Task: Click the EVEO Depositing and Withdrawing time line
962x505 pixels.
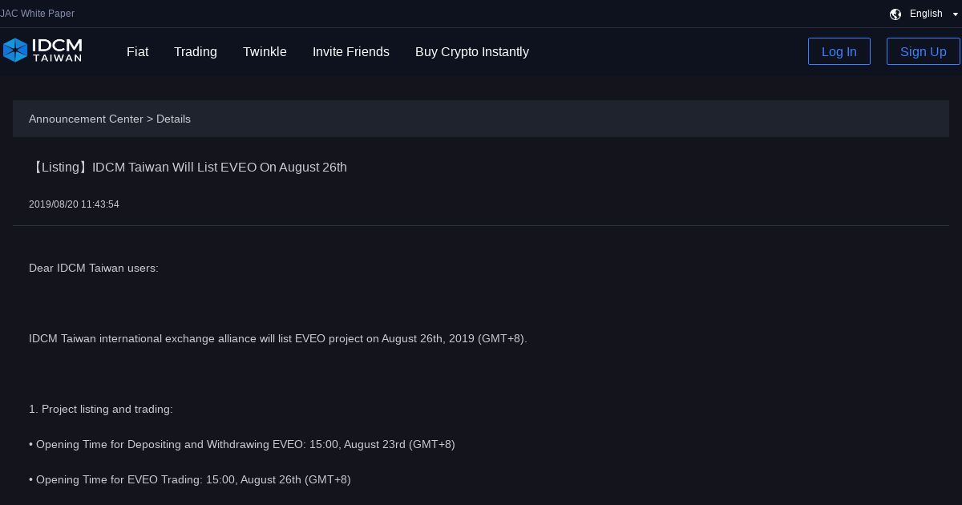Action: 242,444
